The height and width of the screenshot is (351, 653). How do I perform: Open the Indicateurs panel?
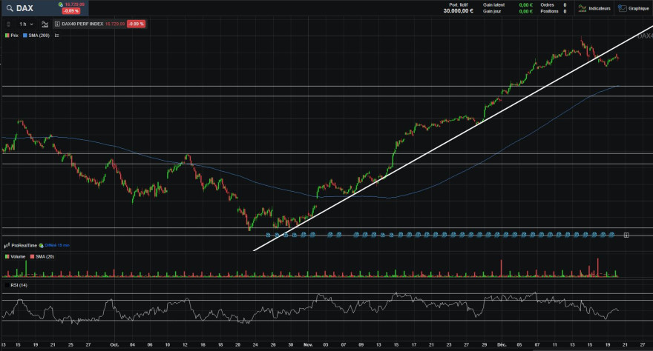pyautogui.click(x=594, y=8)
